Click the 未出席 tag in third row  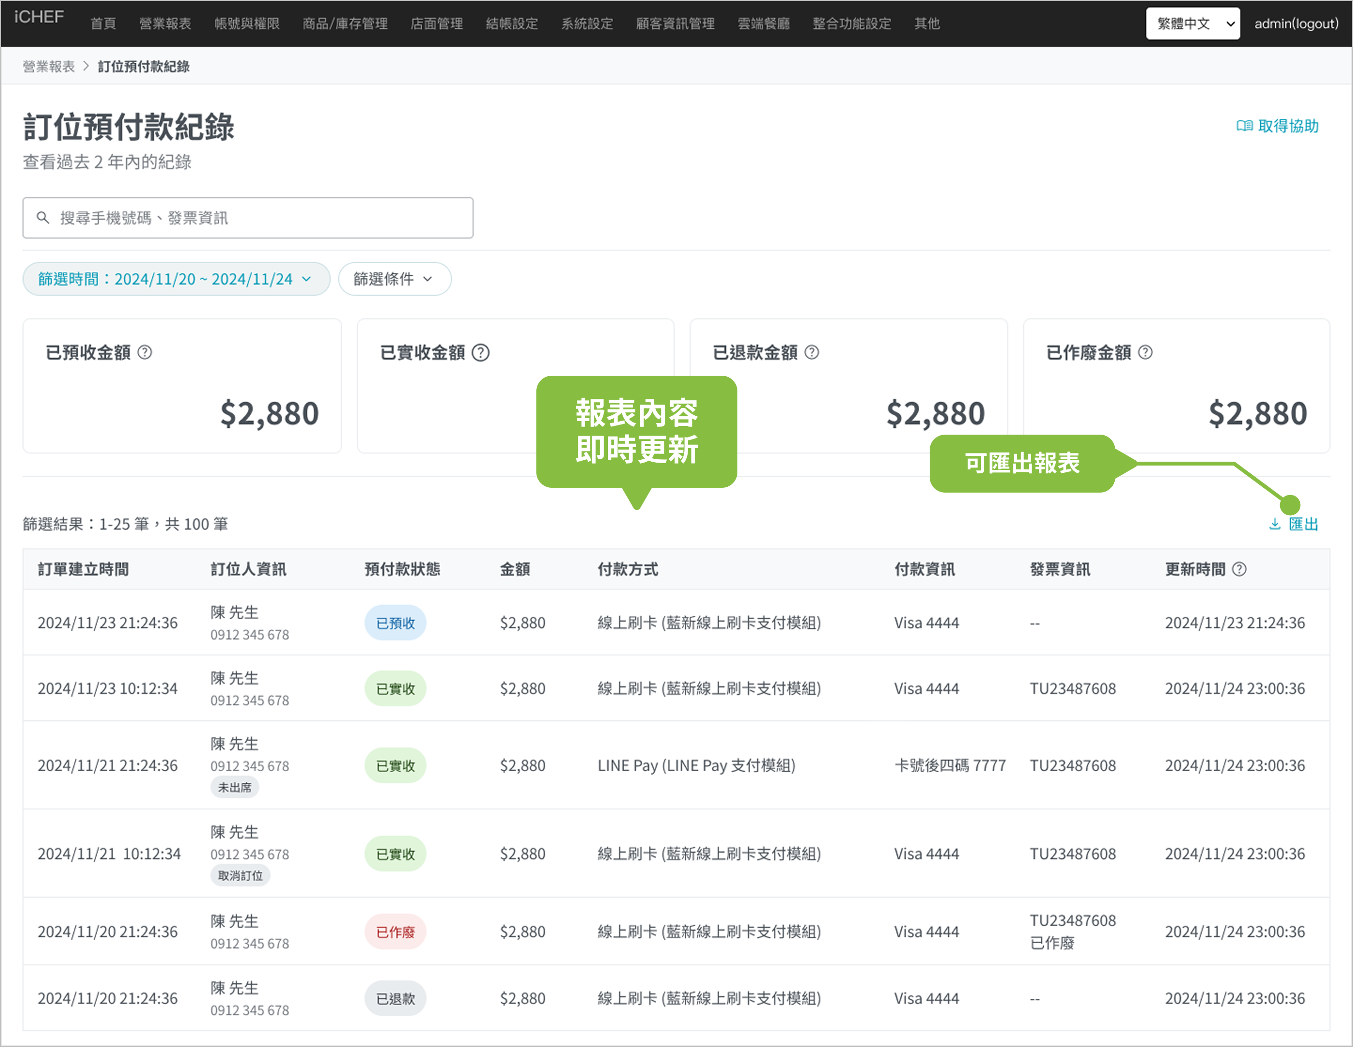tap(235, 788)
